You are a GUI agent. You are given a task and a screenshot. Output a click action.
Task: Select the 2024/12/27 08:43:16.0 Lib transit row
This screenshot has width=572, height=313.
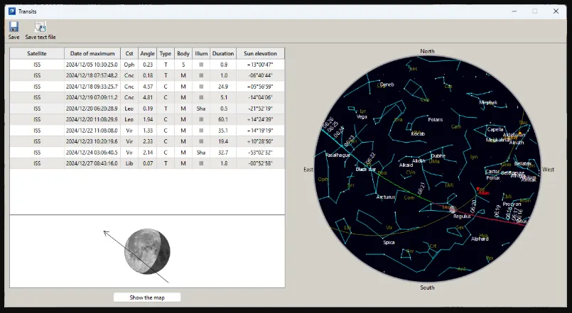[x=147, y=163]
